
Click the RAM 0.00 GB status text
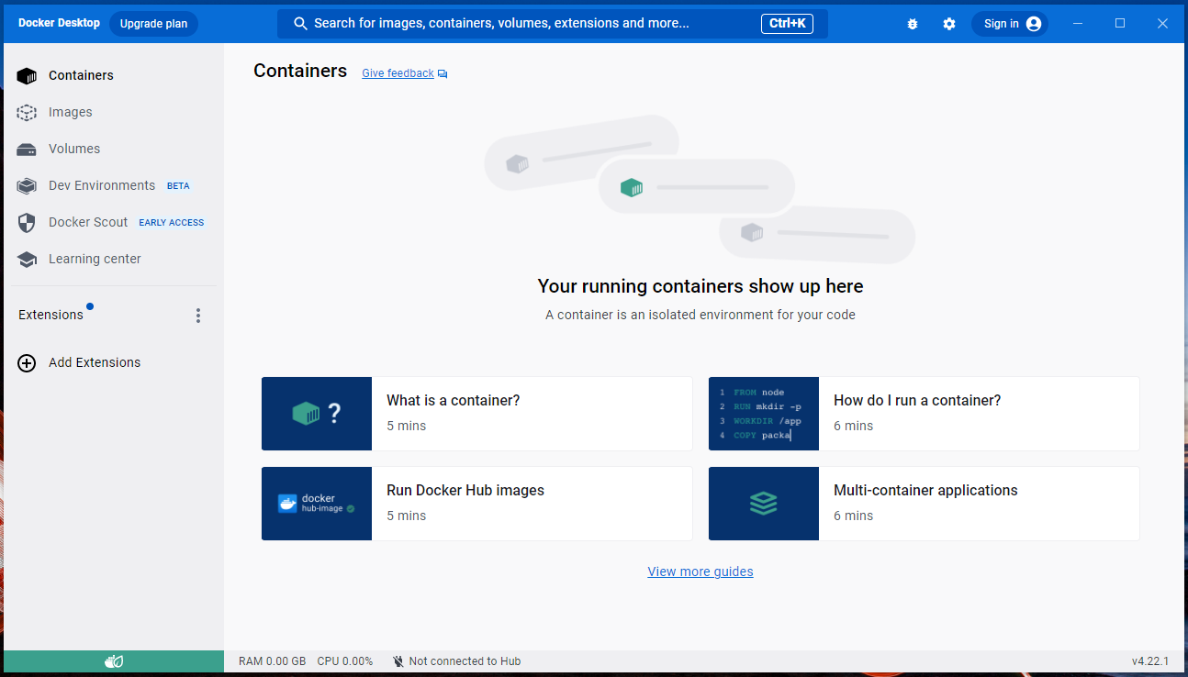point(272,661)
